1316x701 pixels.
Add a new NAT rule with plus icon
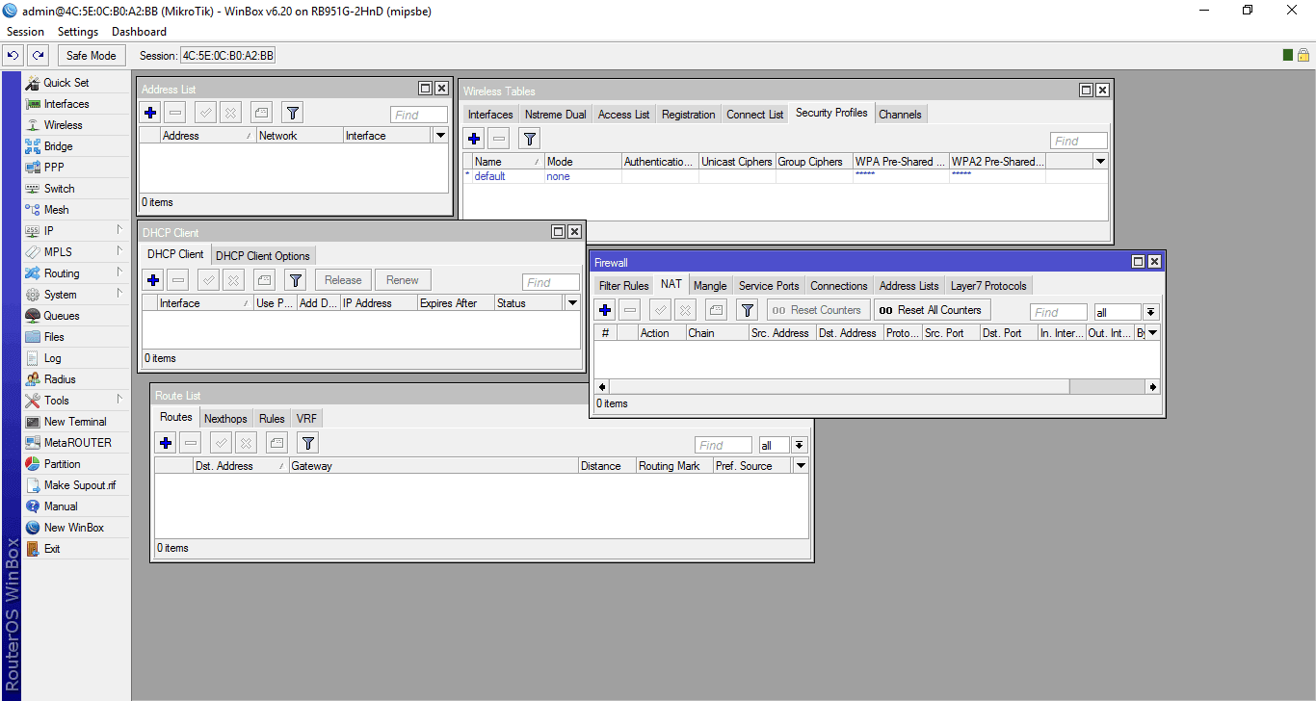[x=604, y=309]
